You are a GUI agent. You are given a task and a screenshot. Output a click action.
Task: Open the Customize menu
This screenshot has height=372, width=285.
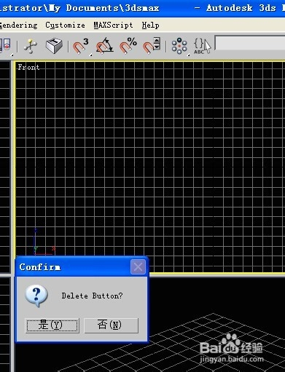[x=65, y=25]
